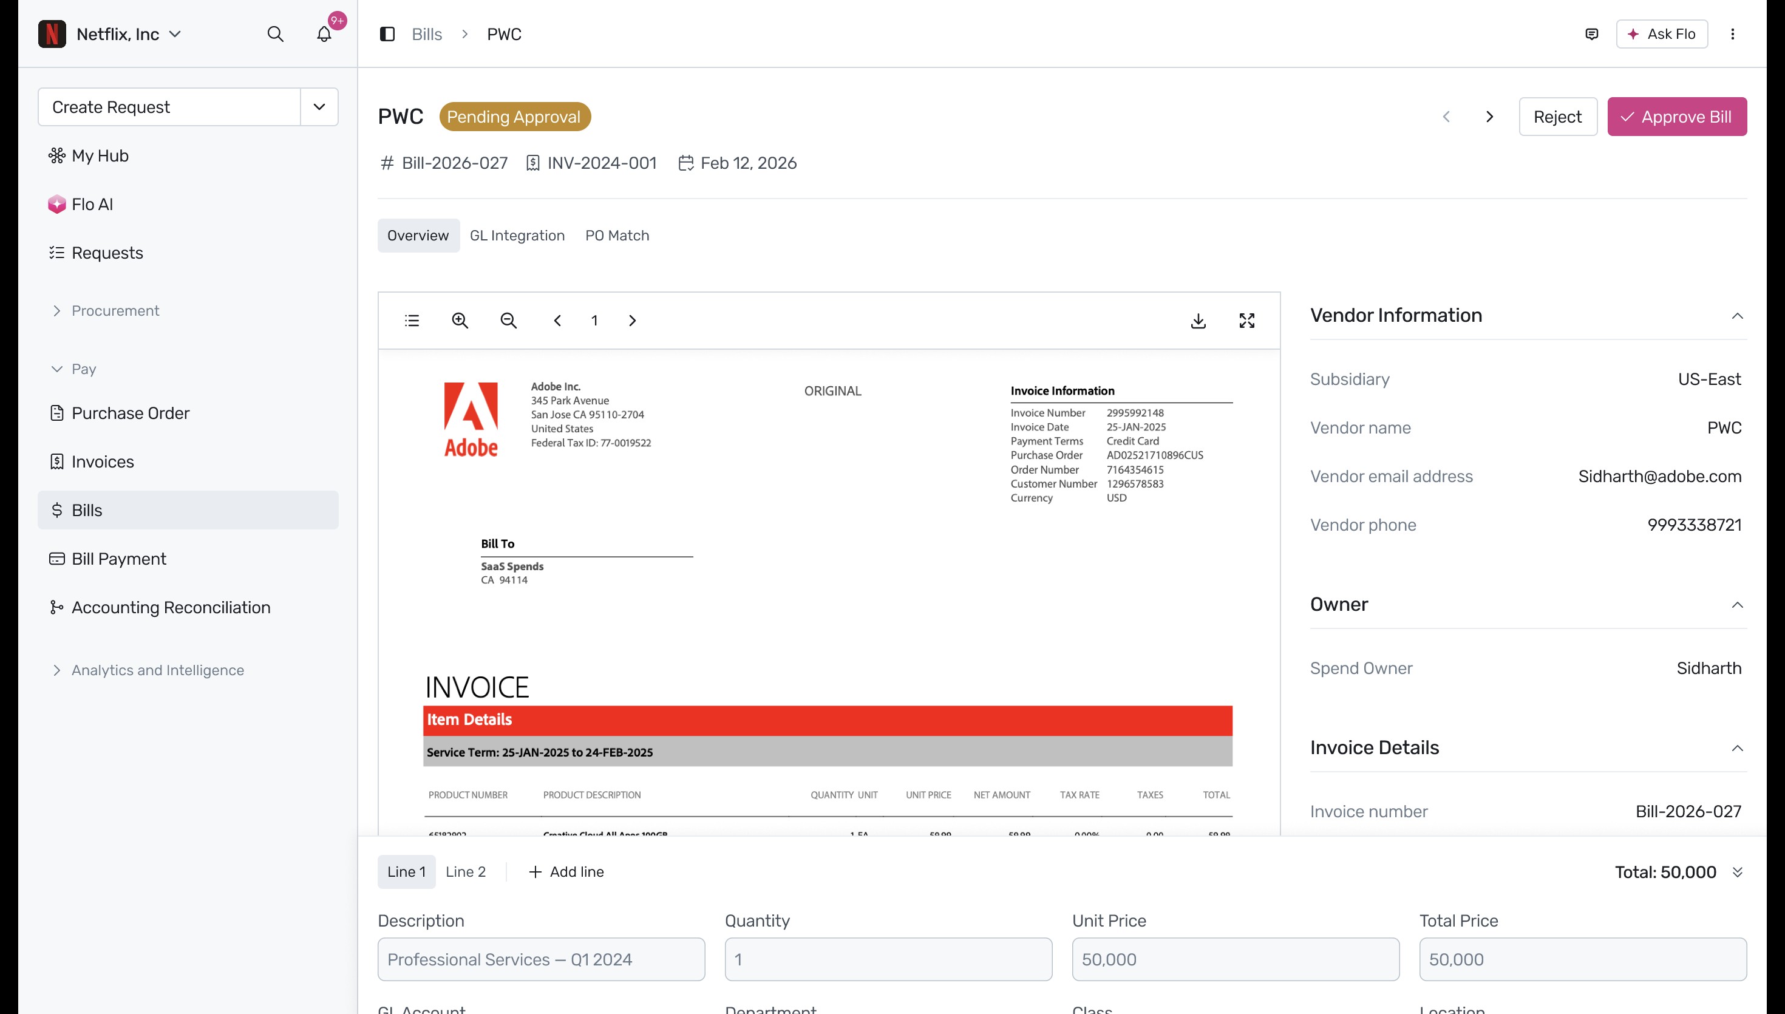Click the PWC breadcrumb item
Image resolution: width=1785 pixels, height=1014 pixels.
click(x=504, y=34)
